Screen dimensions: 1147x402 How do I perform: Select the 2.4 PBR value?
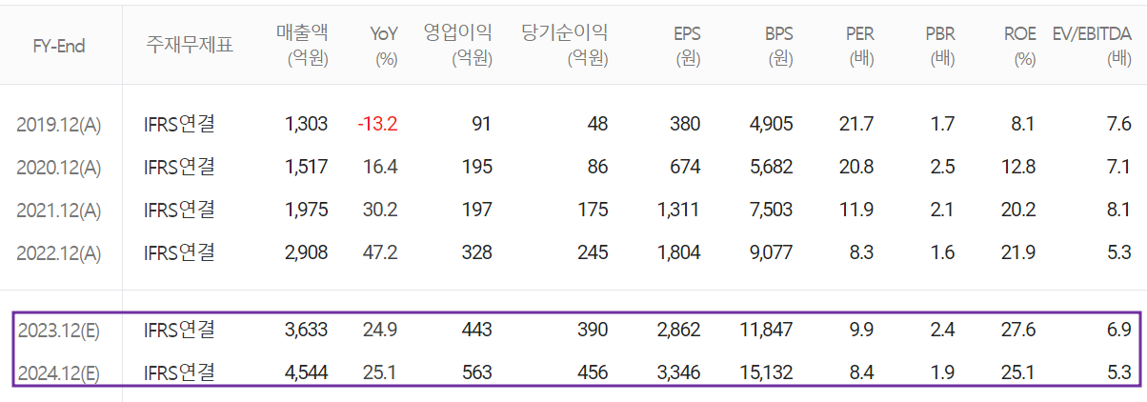tap(943, 330)
